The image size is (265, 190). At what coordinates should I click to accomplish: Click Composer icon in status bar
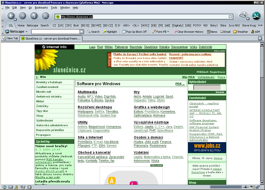tap(23, 187)
